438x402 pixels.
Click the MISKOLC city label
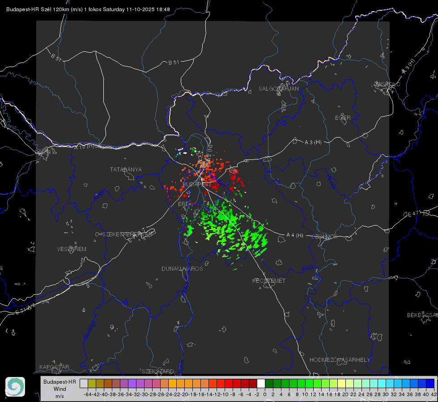coord(388,84)
